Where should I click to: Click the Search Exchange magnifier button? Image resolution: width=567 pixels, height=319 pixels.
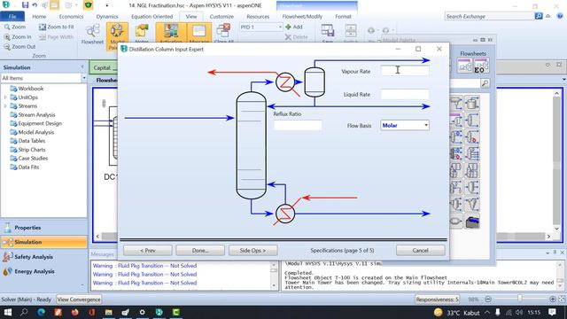point(539,16)
